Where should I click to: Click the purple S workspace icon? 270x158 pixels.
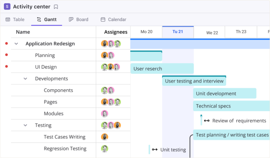[7, 7]
